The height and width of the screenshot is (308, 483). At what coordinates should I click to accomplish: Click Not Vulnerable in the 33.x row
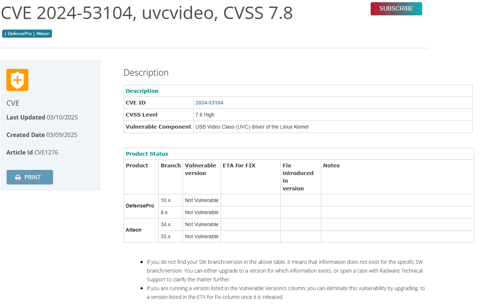(202, 236)
